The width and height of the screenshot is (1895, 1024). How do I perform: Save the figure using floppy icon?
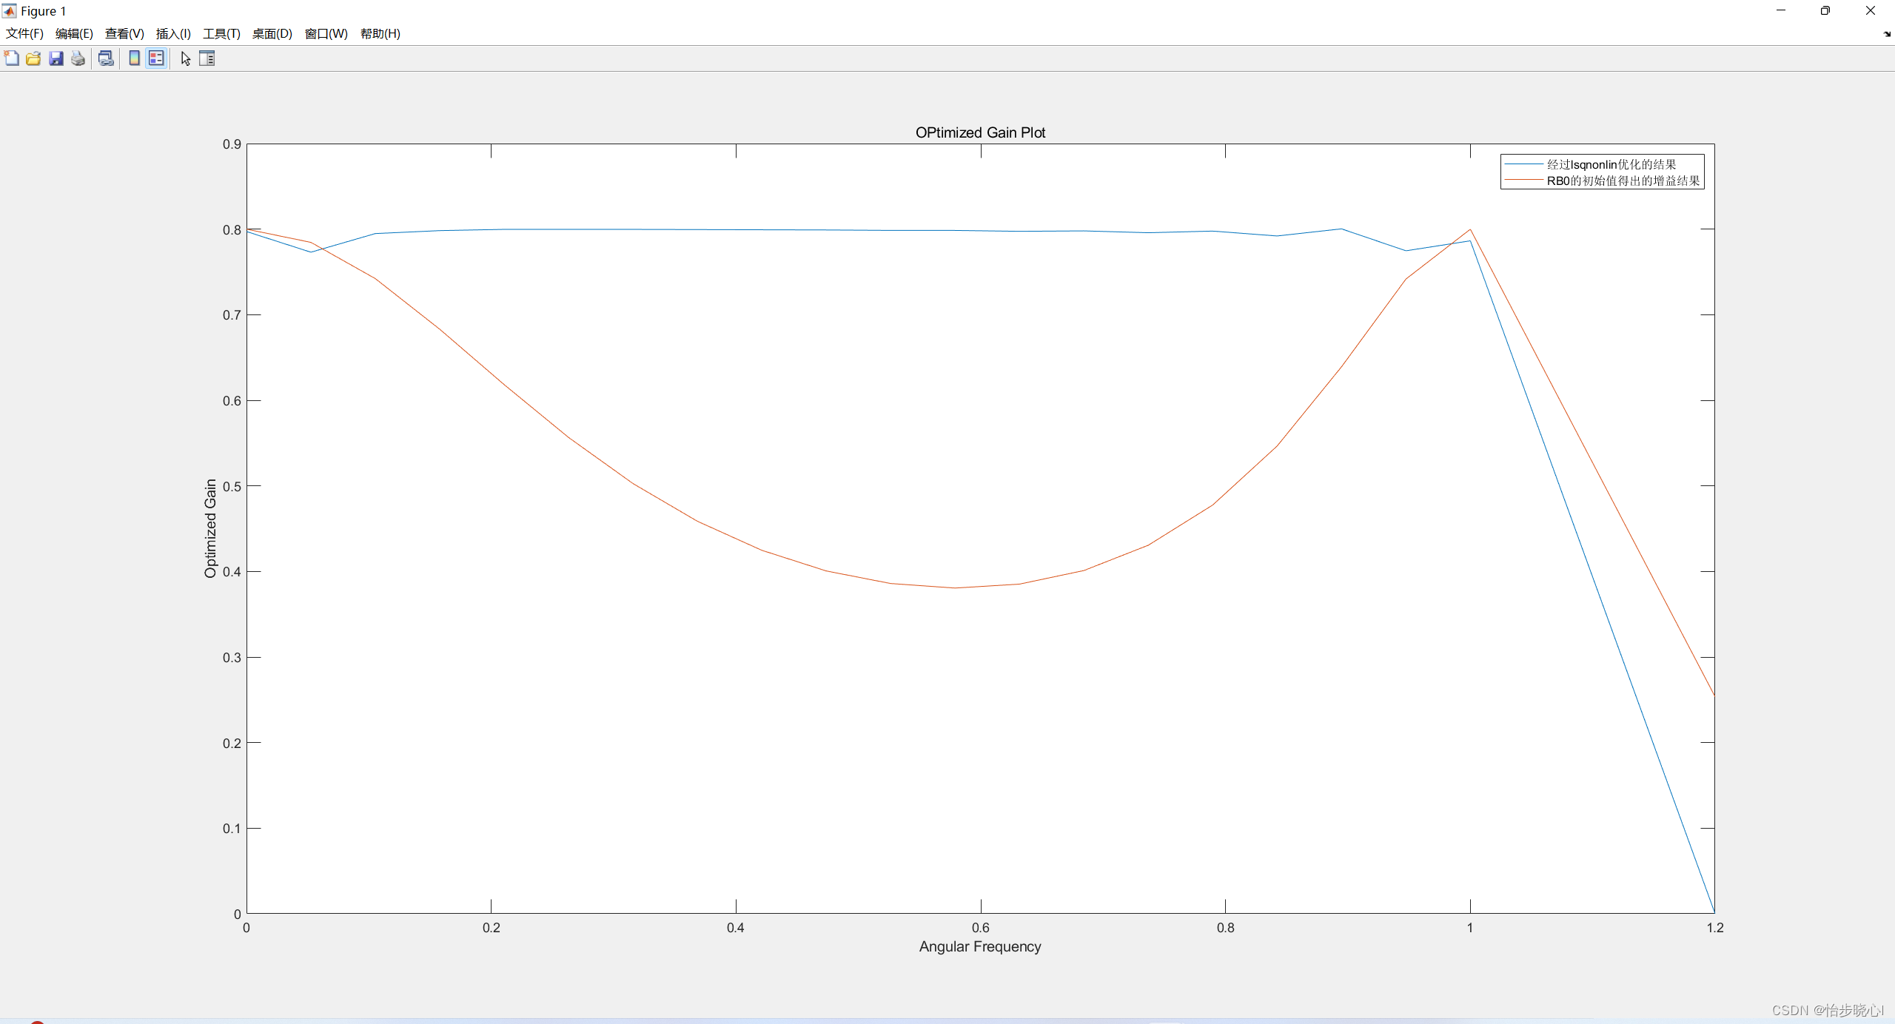click(x=56, y=58)
